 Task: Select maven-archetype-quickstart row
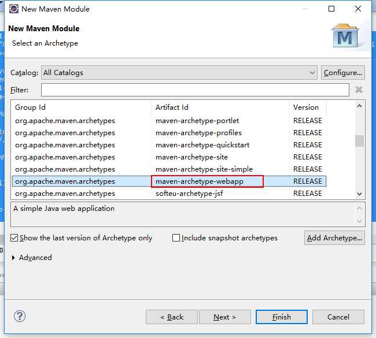pyautogui.click(x=169, y=145)
